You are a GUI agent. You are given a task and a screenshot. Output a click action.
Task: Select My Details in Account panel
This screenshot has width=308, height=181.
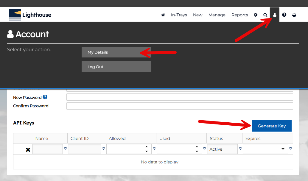tap(116, 52)
